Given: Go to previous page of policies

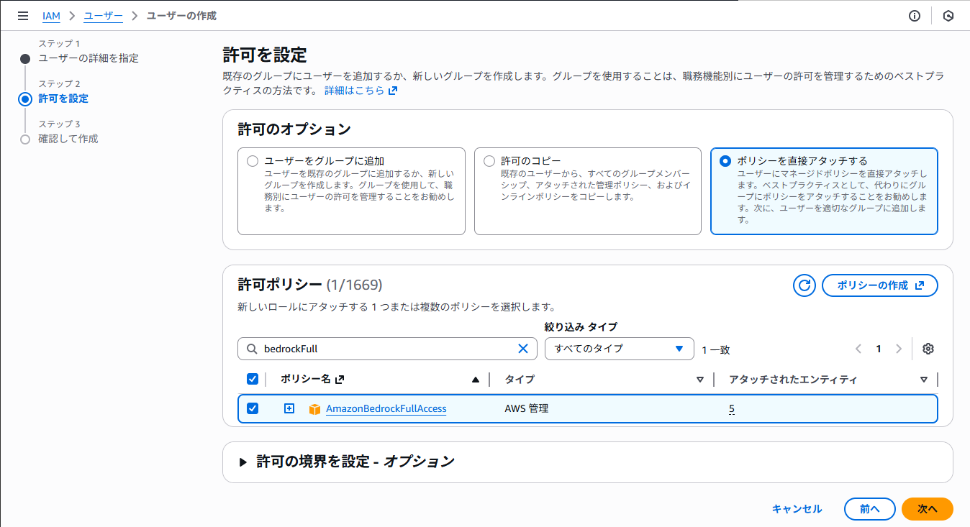Looking at the screenshot, I should click(x=858, y=349).
